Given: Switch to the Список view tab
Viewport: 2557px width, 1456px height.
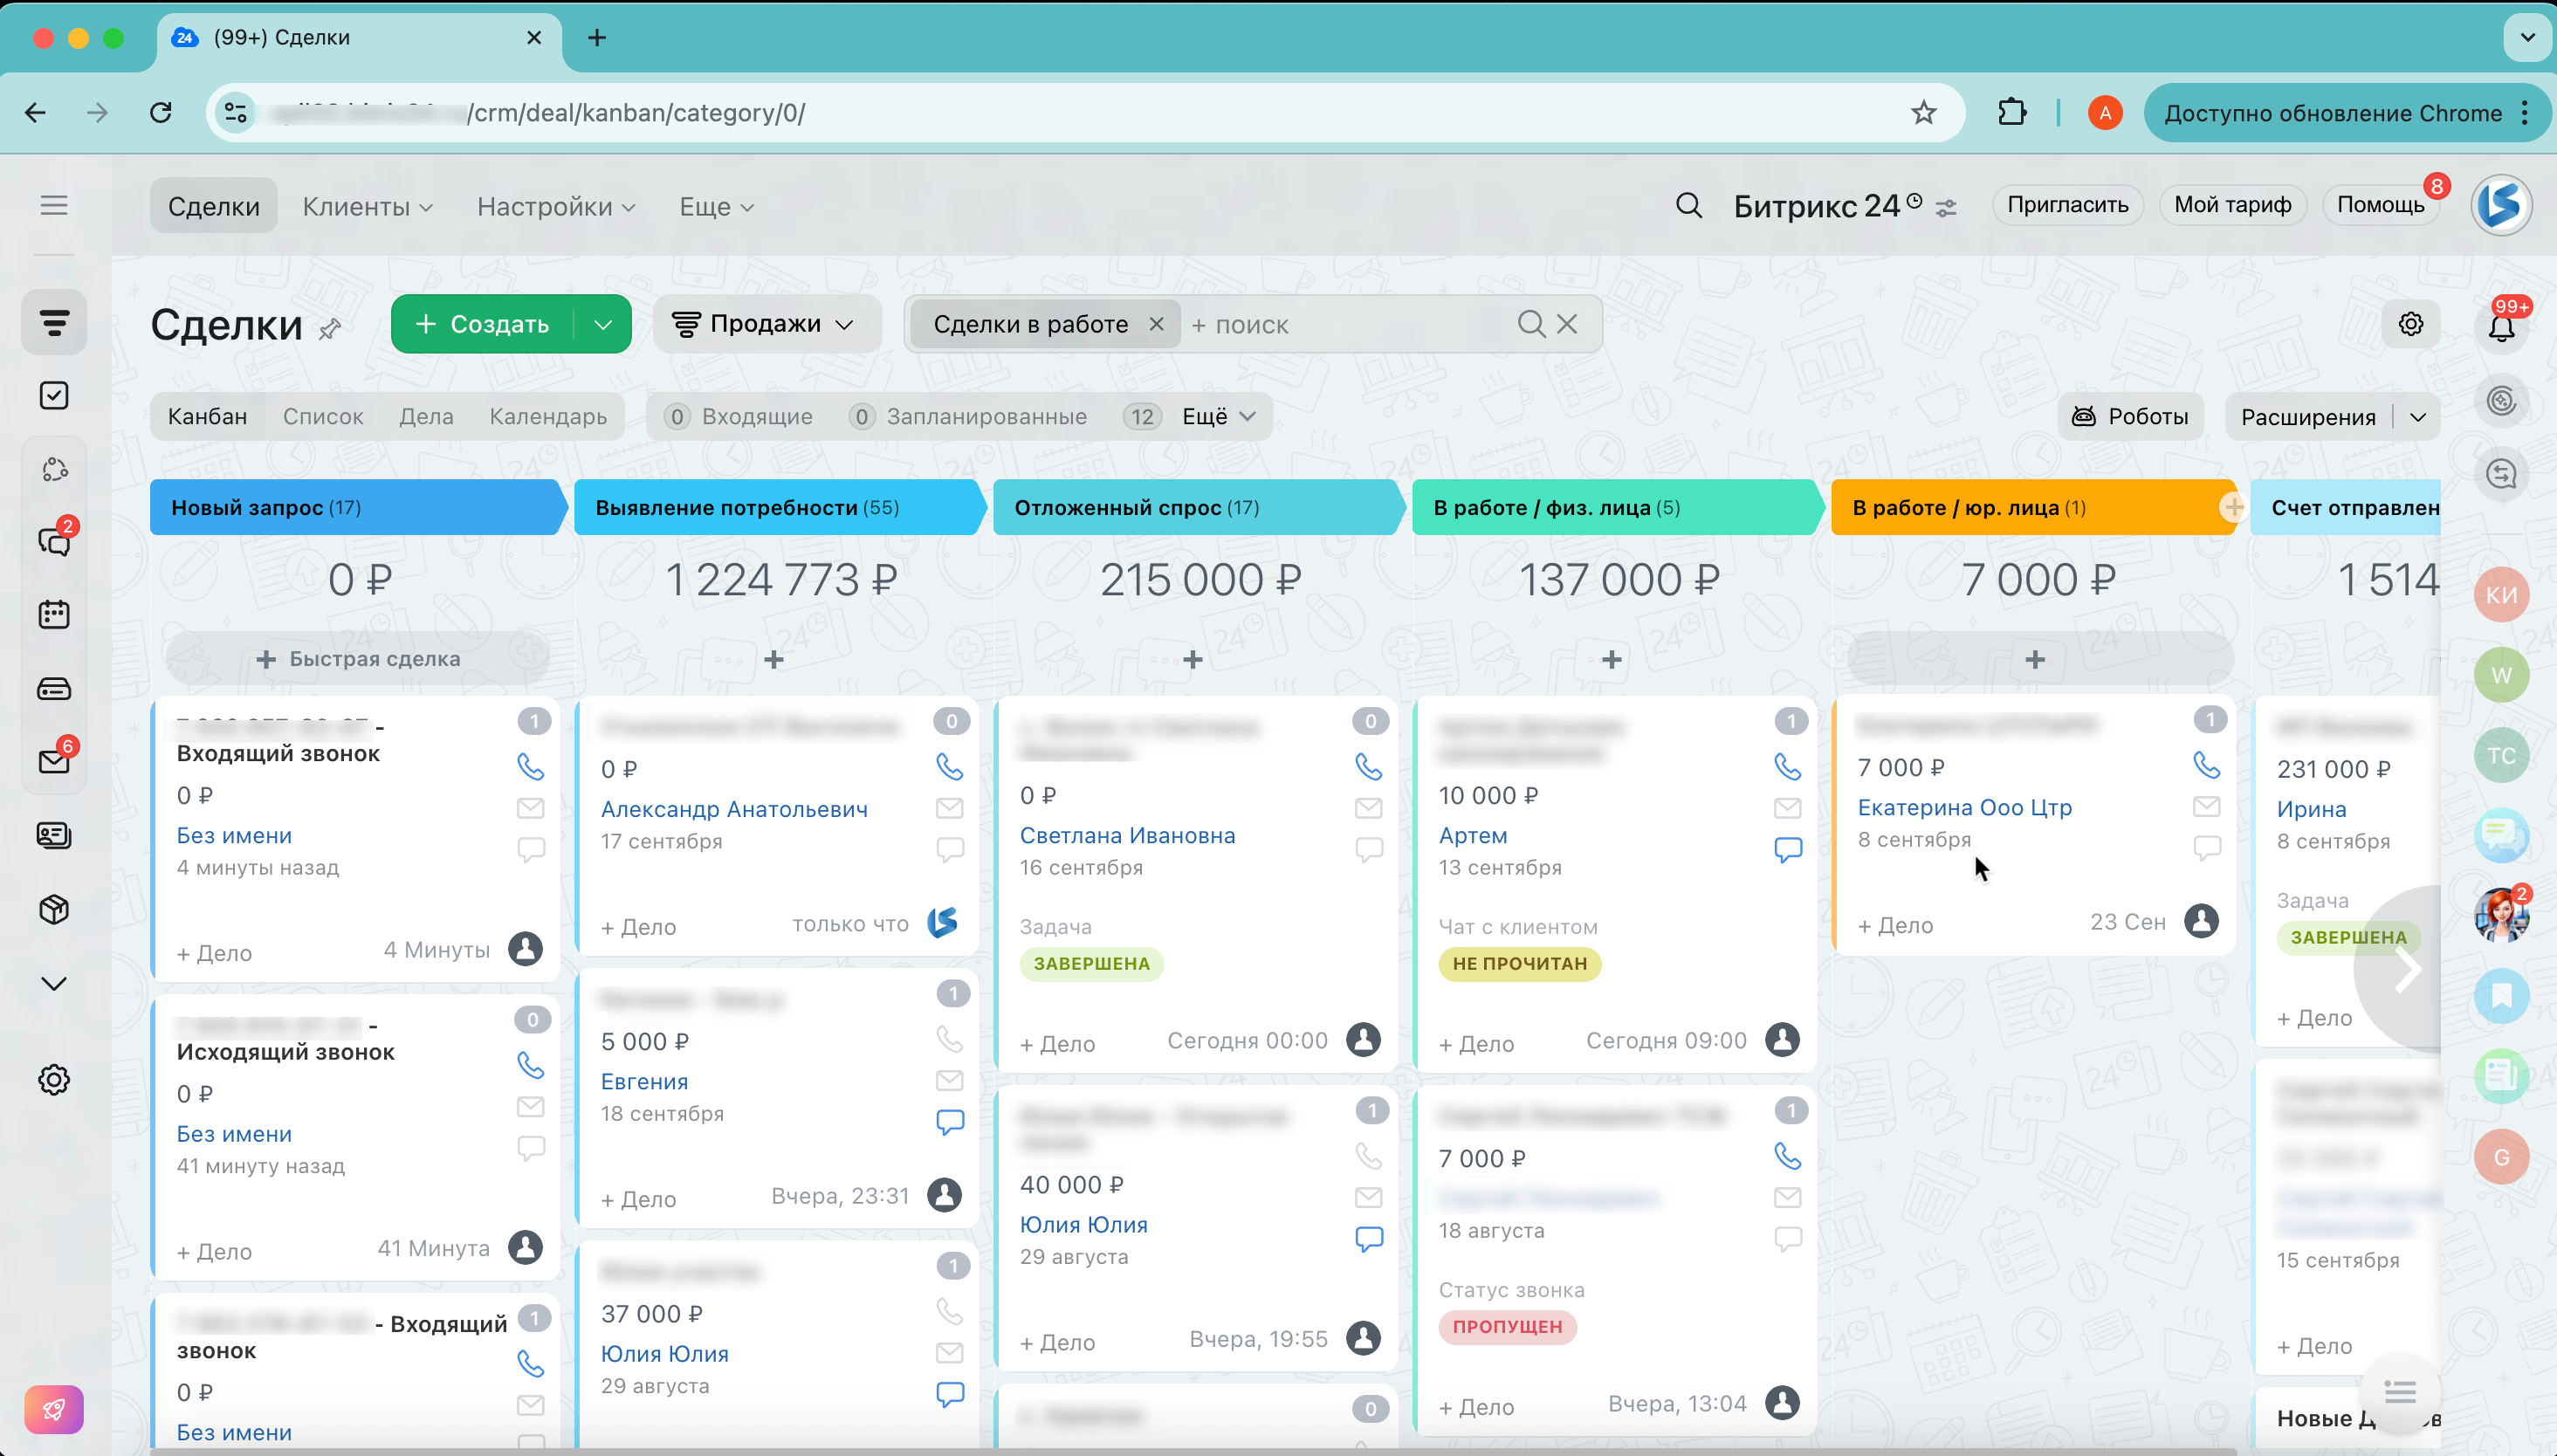Looking at the screenshot, I should click(x=322, y=416).
